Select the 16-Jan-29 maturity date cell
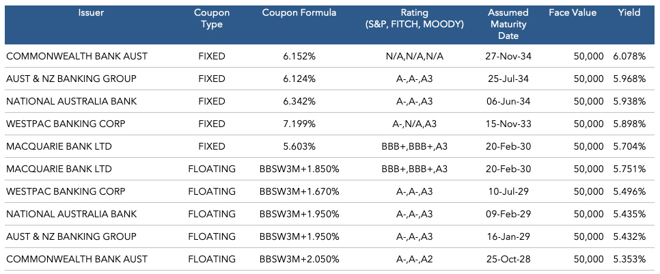The width and height of the screenshot is (660, 274). coord(508,236)
